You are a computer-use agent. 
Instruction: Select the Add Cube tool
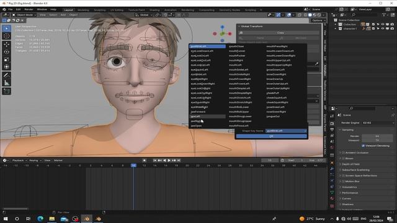coord(6,91)
